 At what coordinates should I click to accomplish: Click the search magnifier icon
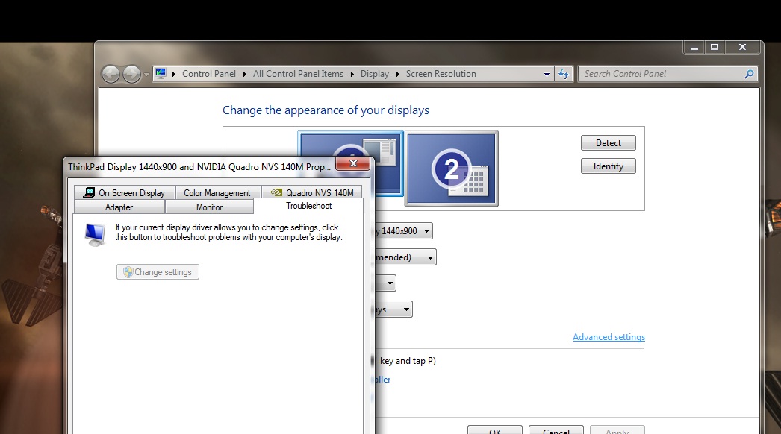[x=749, y=74]
